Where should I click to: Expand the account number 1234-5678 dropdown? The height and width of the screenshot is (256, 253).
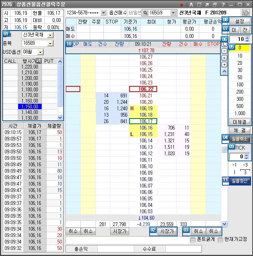[104, 13]
